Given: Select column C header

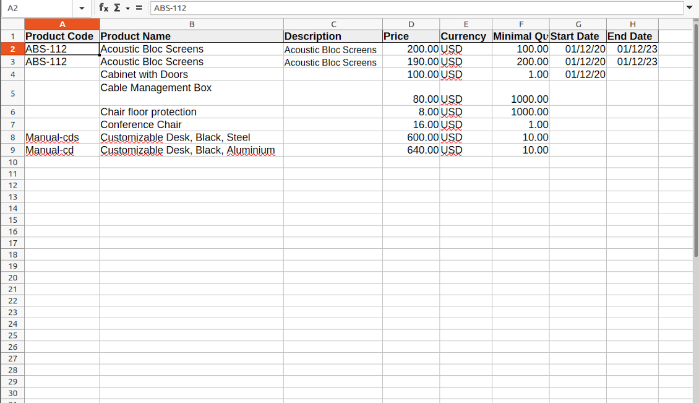Looking at the screenshot, I should [333, 24].
